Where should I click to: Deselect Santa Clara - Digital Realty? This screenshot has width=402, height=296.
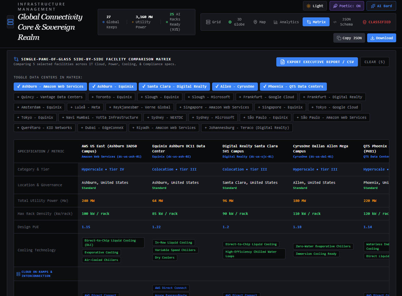(174, 87)
